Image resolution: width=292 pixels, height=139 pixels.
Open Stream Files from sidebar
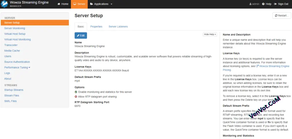click(11, 95)
